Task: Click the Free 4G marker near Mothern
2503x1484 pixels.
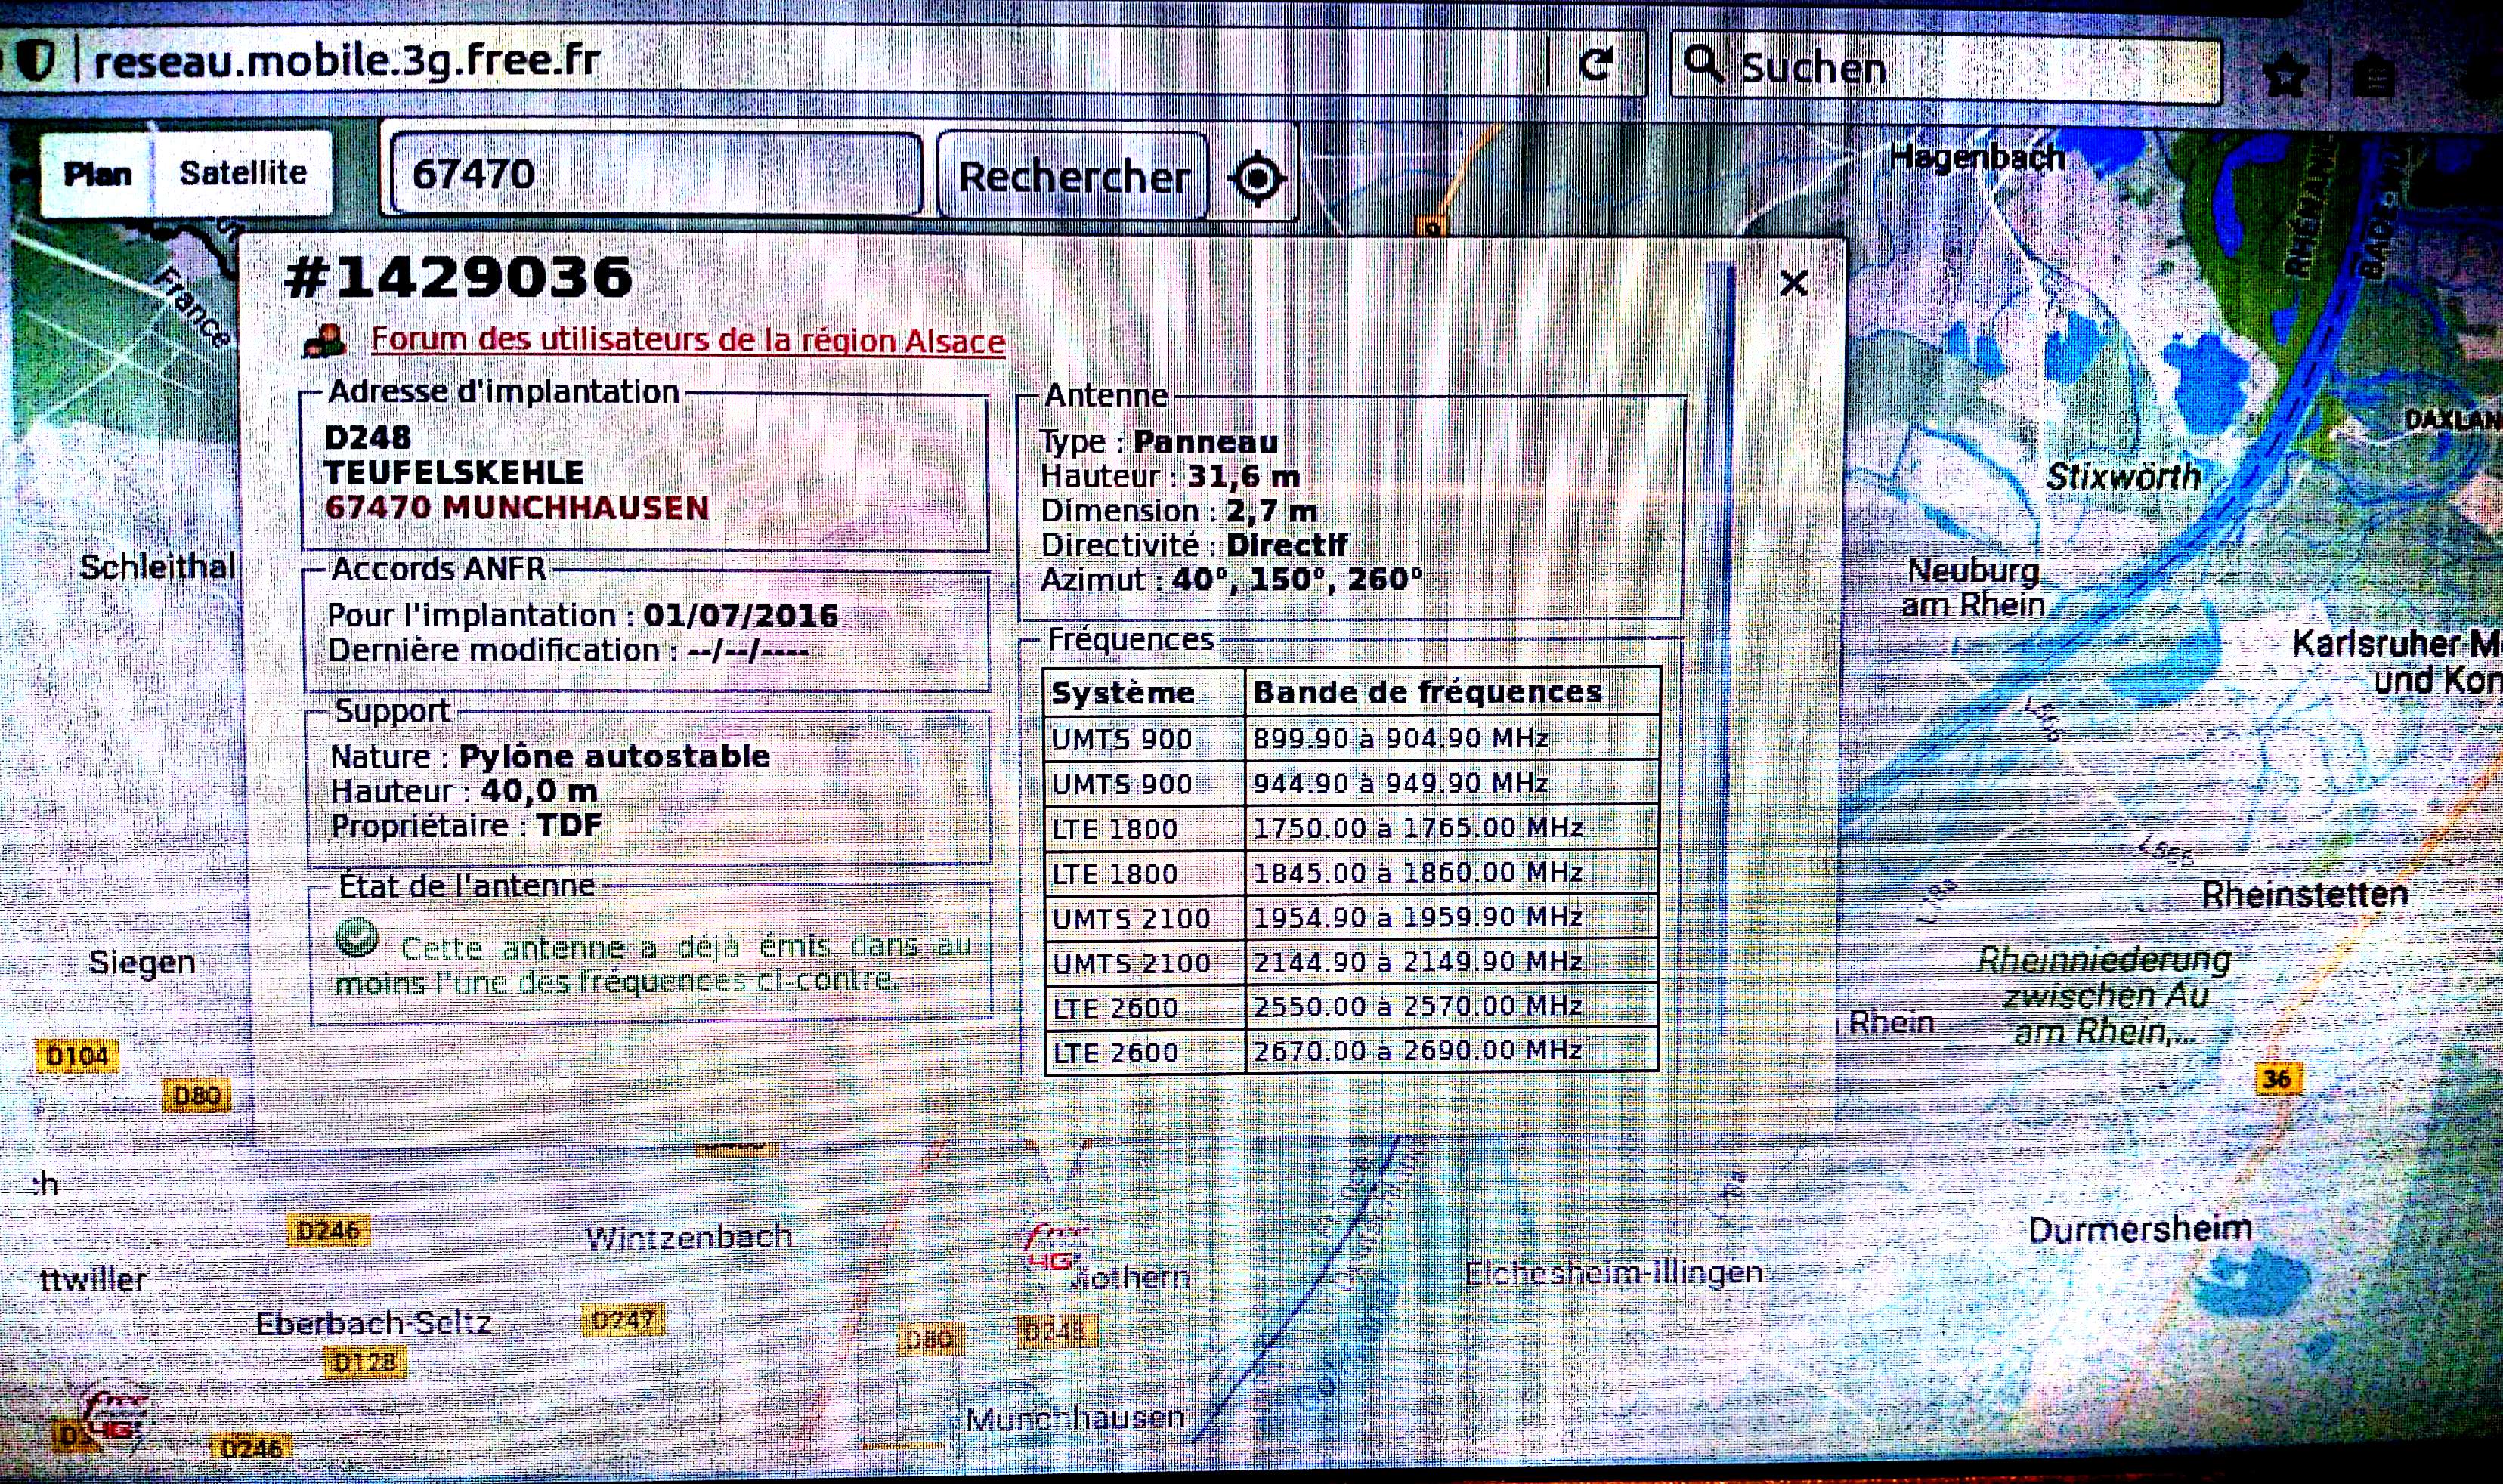Action: 1055,1248
